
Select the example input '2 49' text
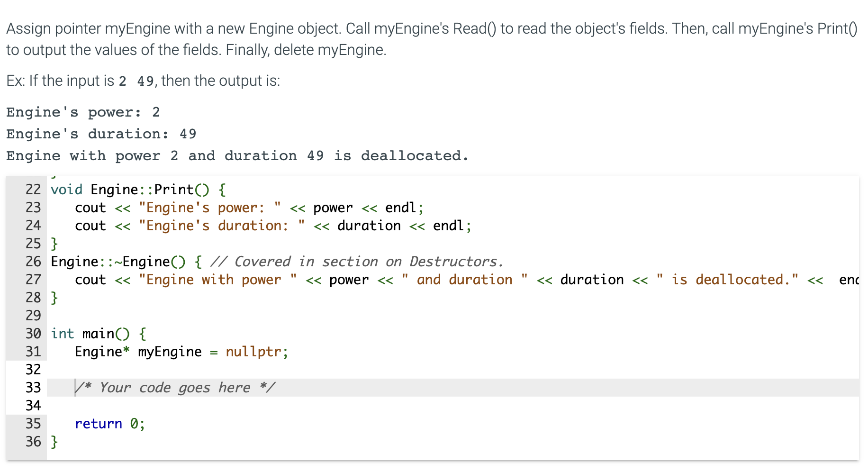coord(136,81)
